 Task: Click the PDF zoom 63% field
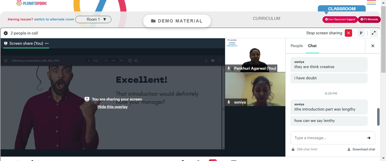tap(113, 61)
